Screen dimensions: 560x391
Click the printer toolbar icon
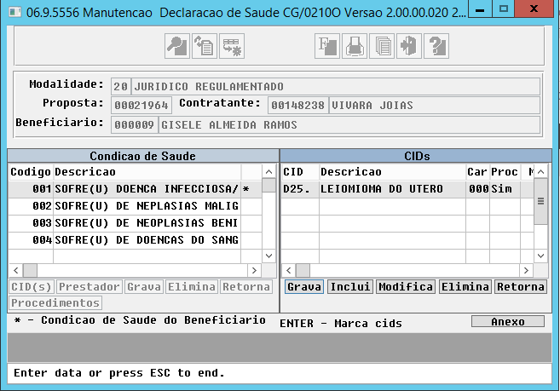click(x=355, y=46)
